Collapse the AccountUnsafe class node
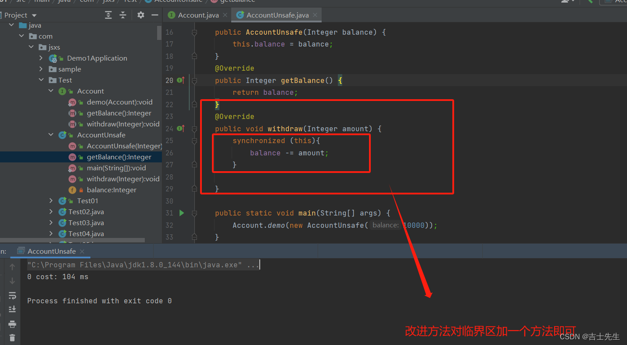This screenshot has width=627, height=345. point(51,135)
